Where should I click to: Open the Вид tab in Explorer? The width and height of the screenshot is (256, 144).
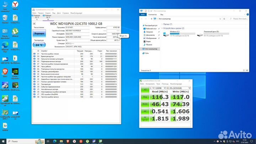(x=162, y=15)
